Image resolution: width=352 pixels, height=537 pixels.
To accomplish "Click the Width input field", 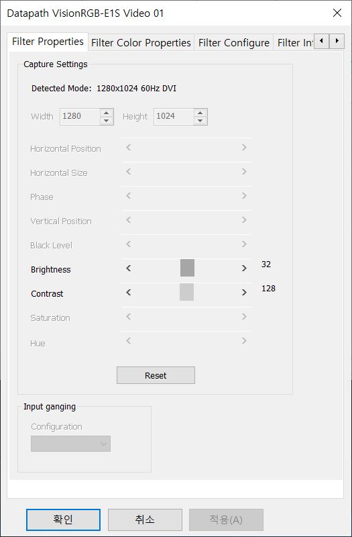I will click(80, 117).
